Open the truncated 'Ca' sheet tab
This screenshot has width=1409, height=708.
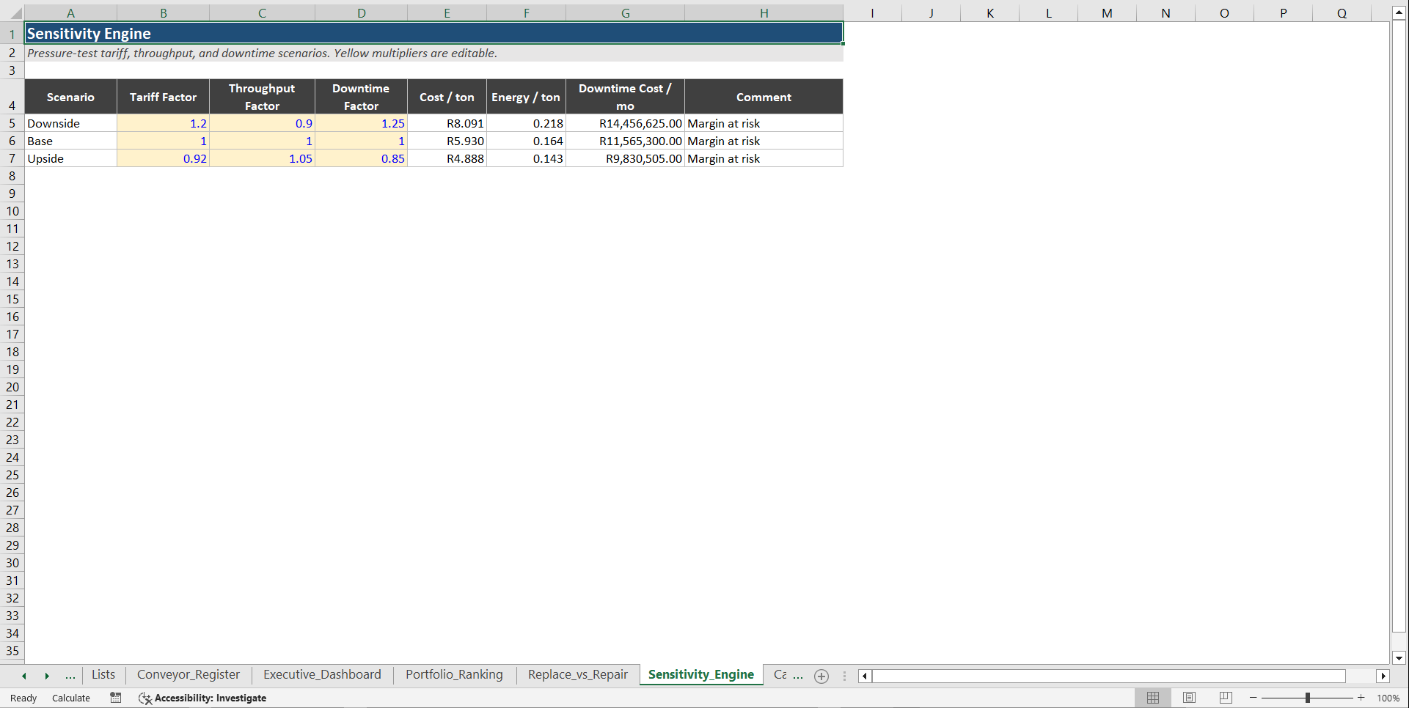[x=780, y=674]
